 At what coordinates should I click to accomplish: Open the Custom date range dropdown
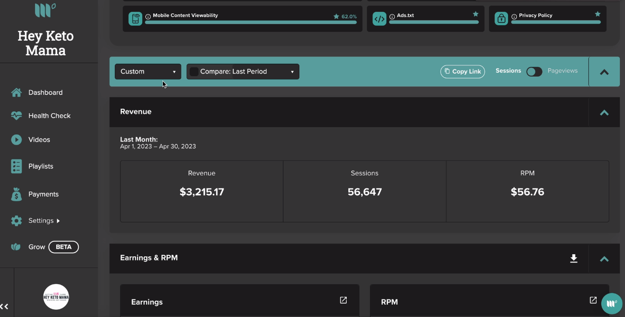point(148,72)
